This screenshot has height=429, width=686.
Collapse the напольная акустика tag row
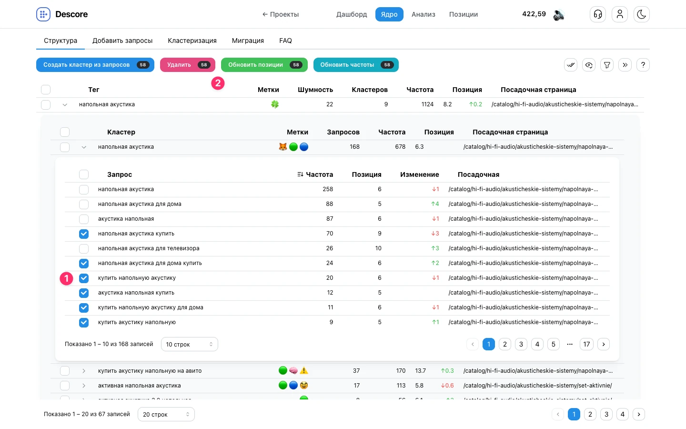click(65, 104)
